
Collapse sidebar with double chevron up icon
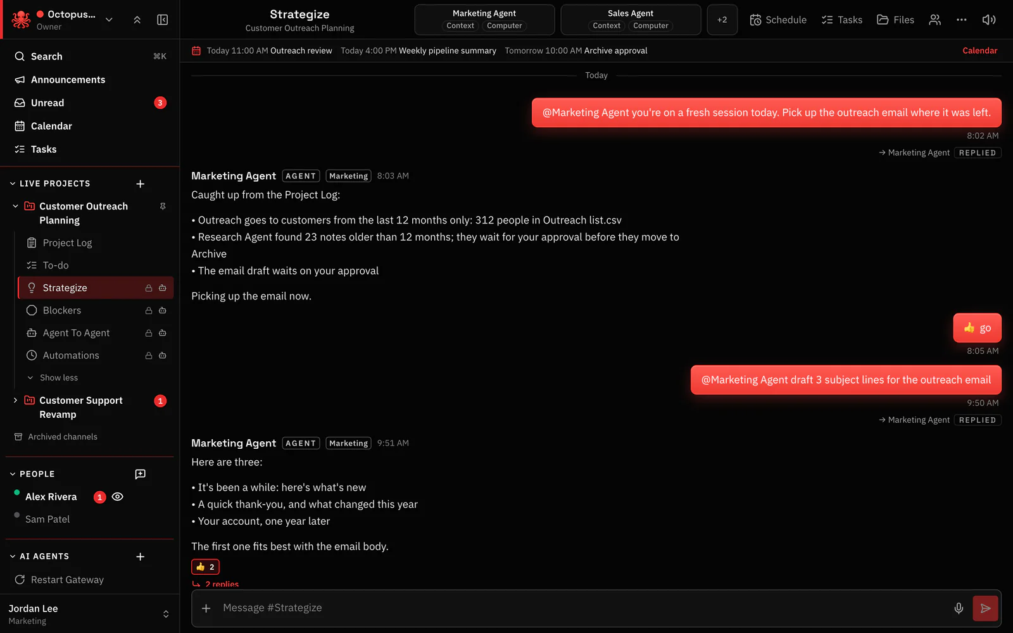click(137, 20)
